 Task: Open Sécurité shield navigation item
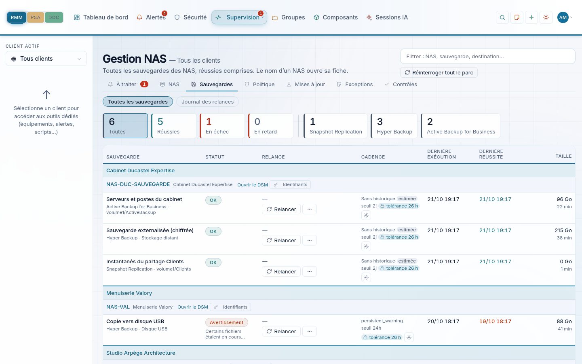tap(190, 17)
